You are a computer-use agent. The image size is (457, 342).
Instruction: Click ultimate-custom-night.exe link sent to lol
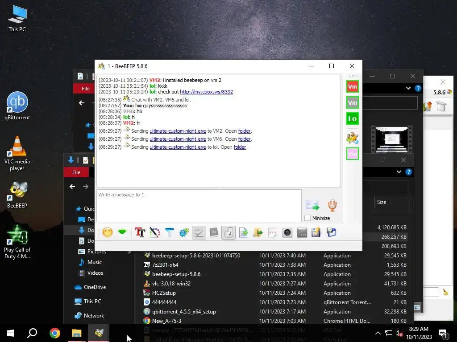coord(178,147)
